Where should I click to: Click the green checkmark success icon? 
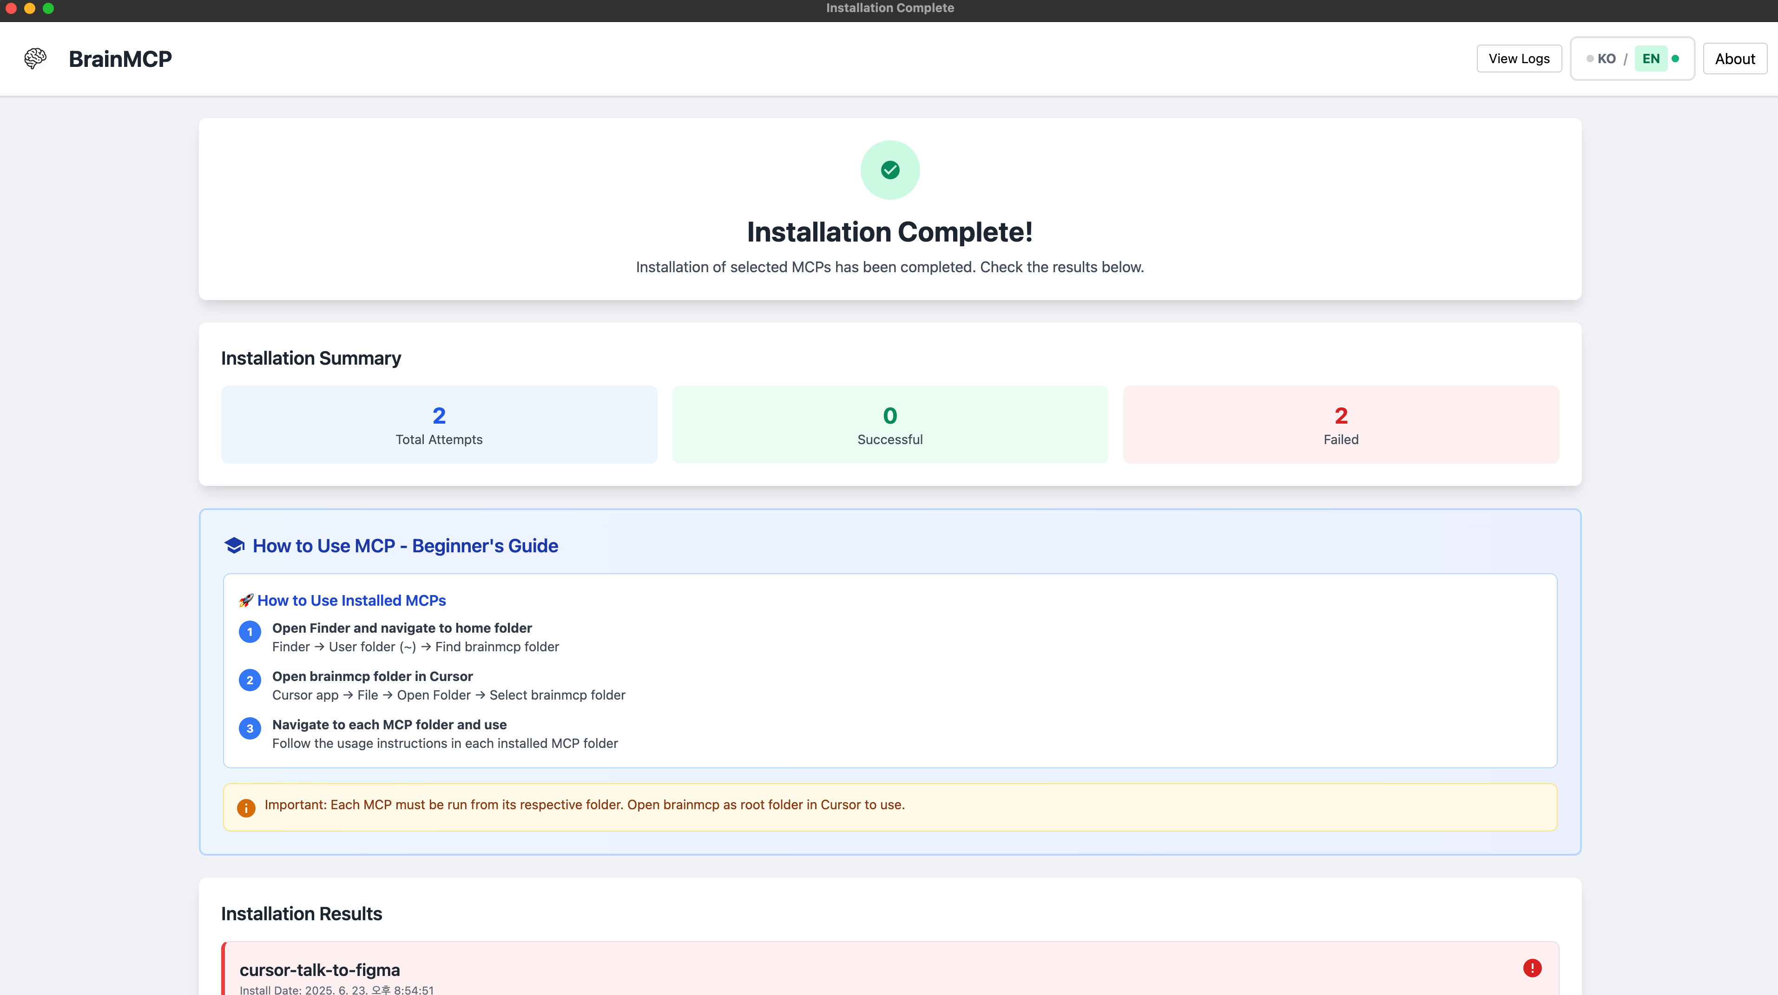pos(889,170)
